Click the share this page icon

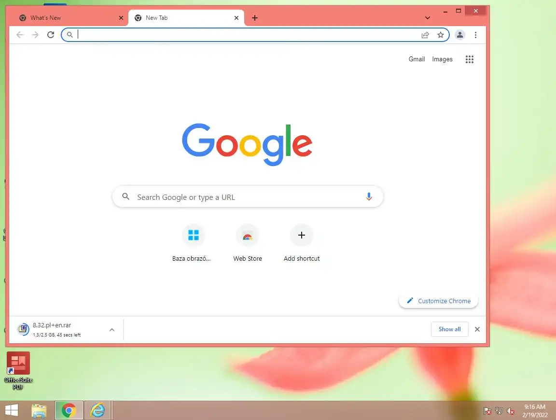click(x=425, y=35)
